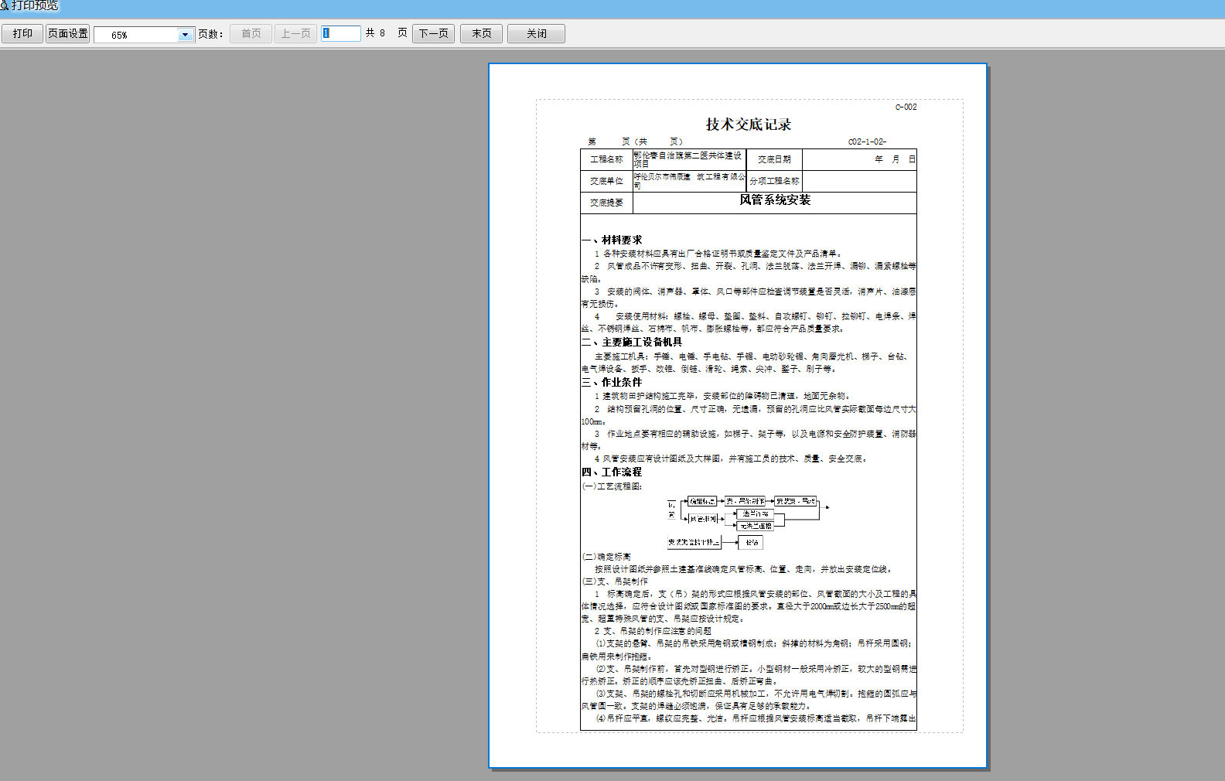This screenshot has height=781, width=1225.
Task: Click the document title 技术交底记录
Action: [x=749, y=124]
